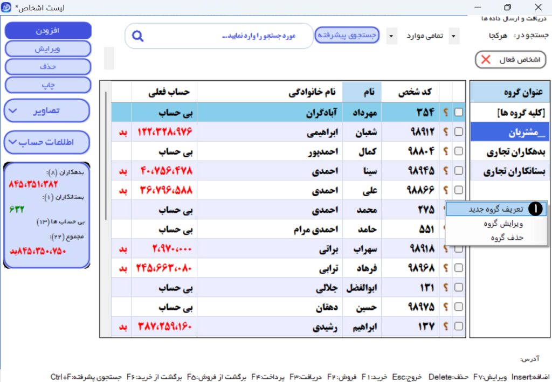Select تعریف گروه جدید from context menu
This screenshot has height=382, width=552.
click(x=496, y=209)
